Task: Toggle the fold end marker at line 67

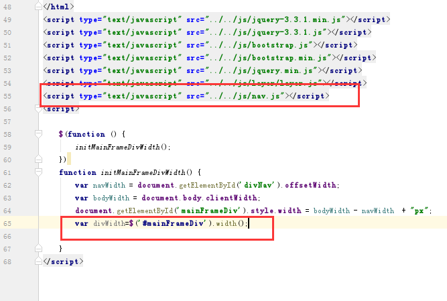Action: (x=38, y=249)
